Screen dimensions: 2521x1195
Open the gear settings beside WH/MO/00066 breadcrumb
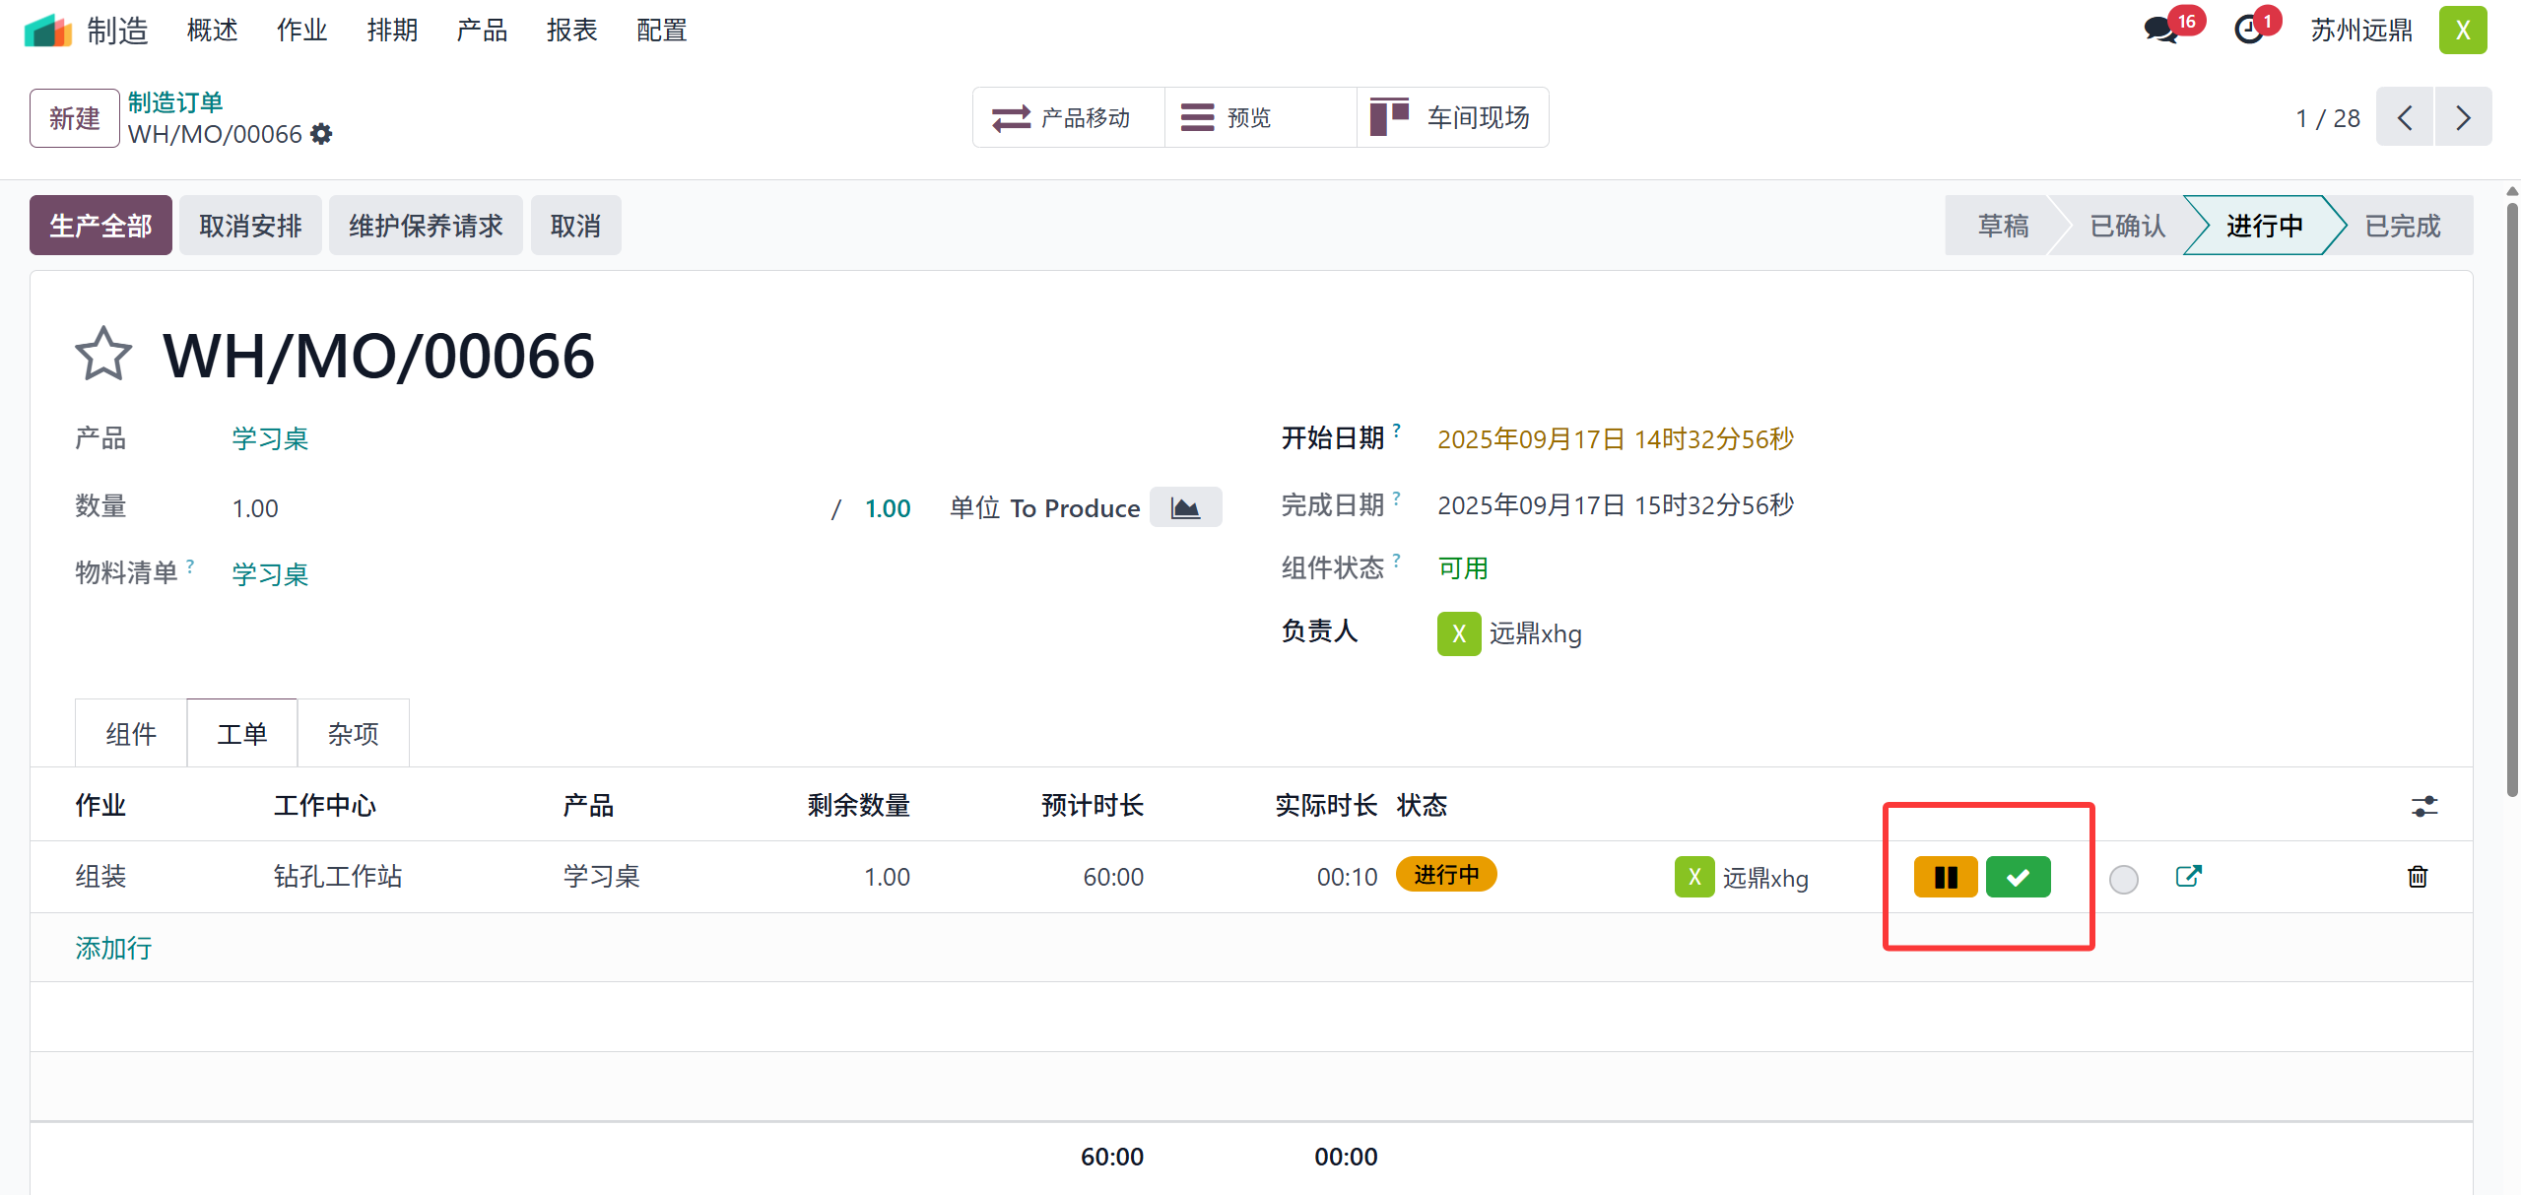point(321,134)
